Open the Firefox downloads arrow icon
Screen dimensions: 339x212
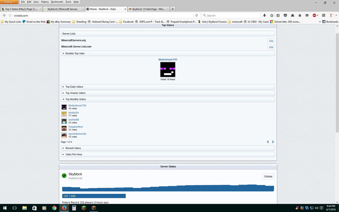tap(264, 16)
